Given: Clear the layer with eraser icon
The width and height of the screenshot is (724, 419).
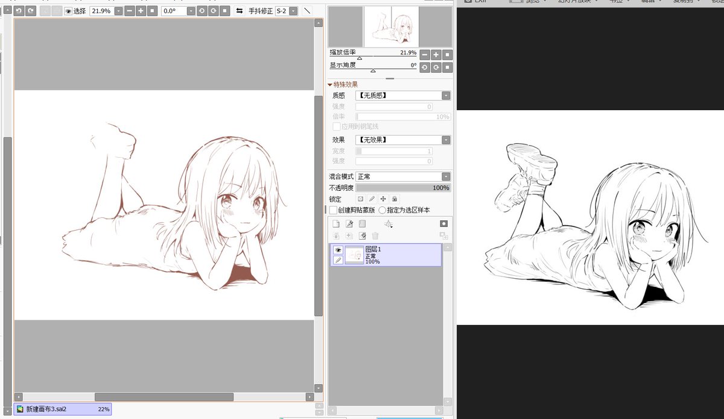Looking at the screenshot, I should tap(362, 236).
